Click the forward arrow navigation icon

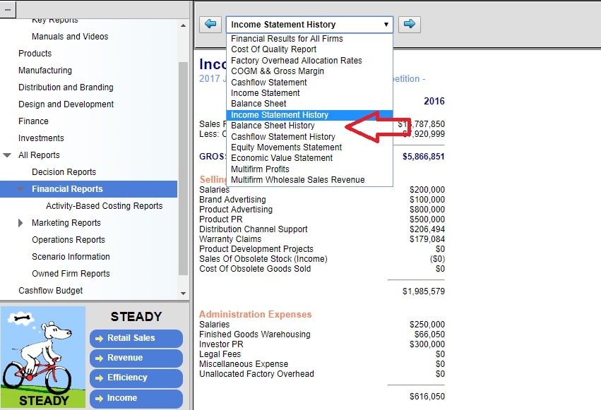tap(409, 24)
